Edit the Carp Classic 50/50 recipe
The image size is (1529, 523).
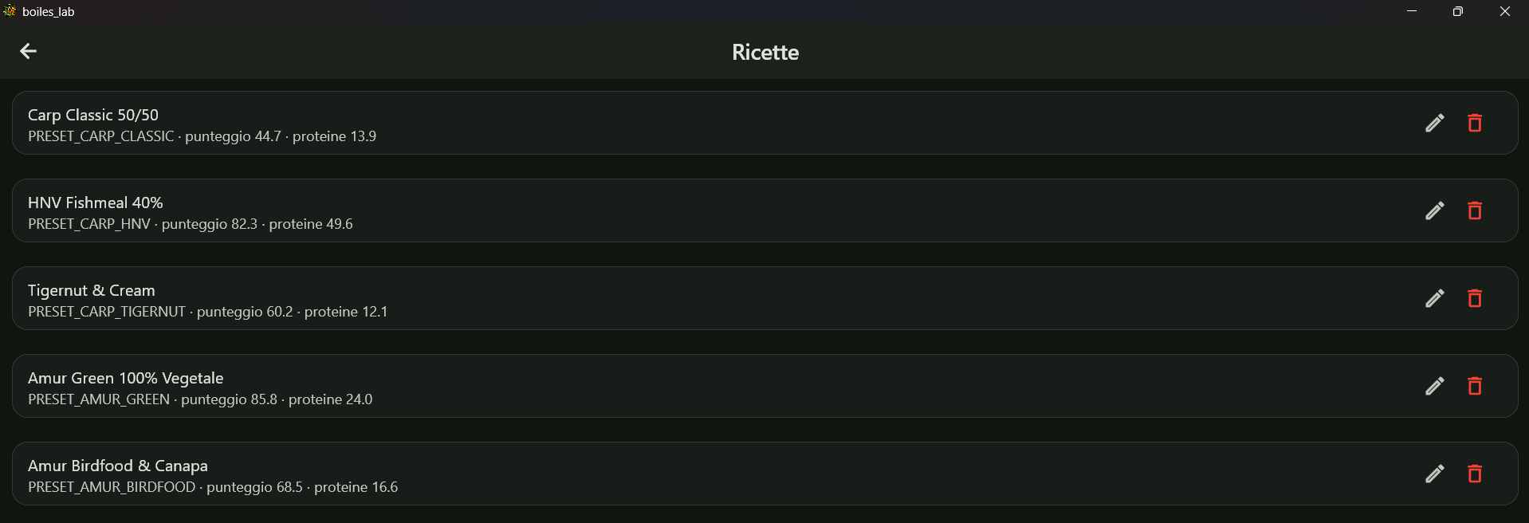point(1434,123)
